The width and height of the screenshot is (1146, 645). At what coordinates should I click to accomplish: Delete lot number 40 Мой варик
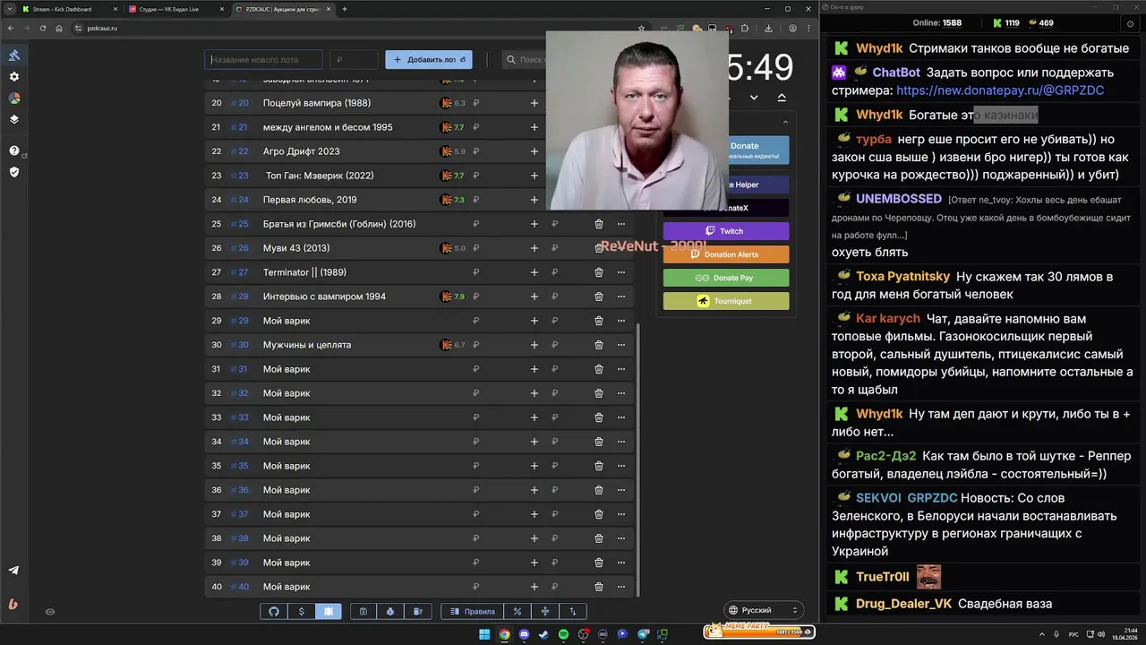tap(599, 587)
